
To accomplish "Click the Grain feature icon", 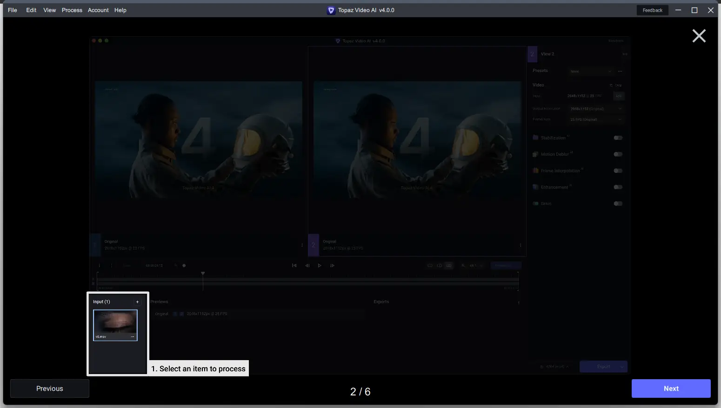I will click(x=535, y=204).
